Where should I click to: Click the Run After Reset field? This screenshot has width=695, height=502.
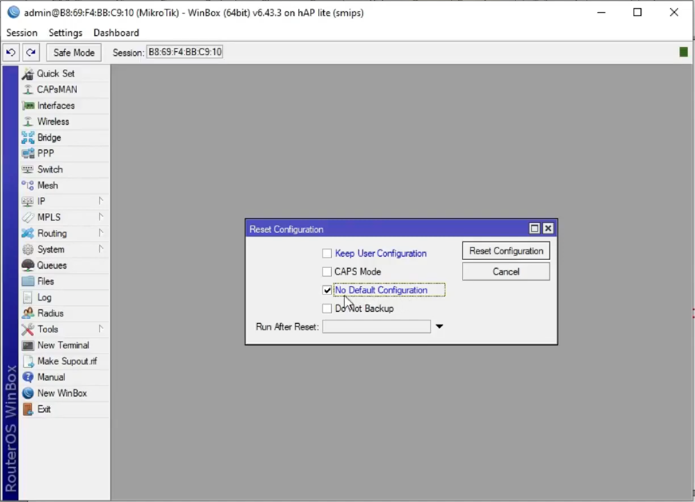377,327
